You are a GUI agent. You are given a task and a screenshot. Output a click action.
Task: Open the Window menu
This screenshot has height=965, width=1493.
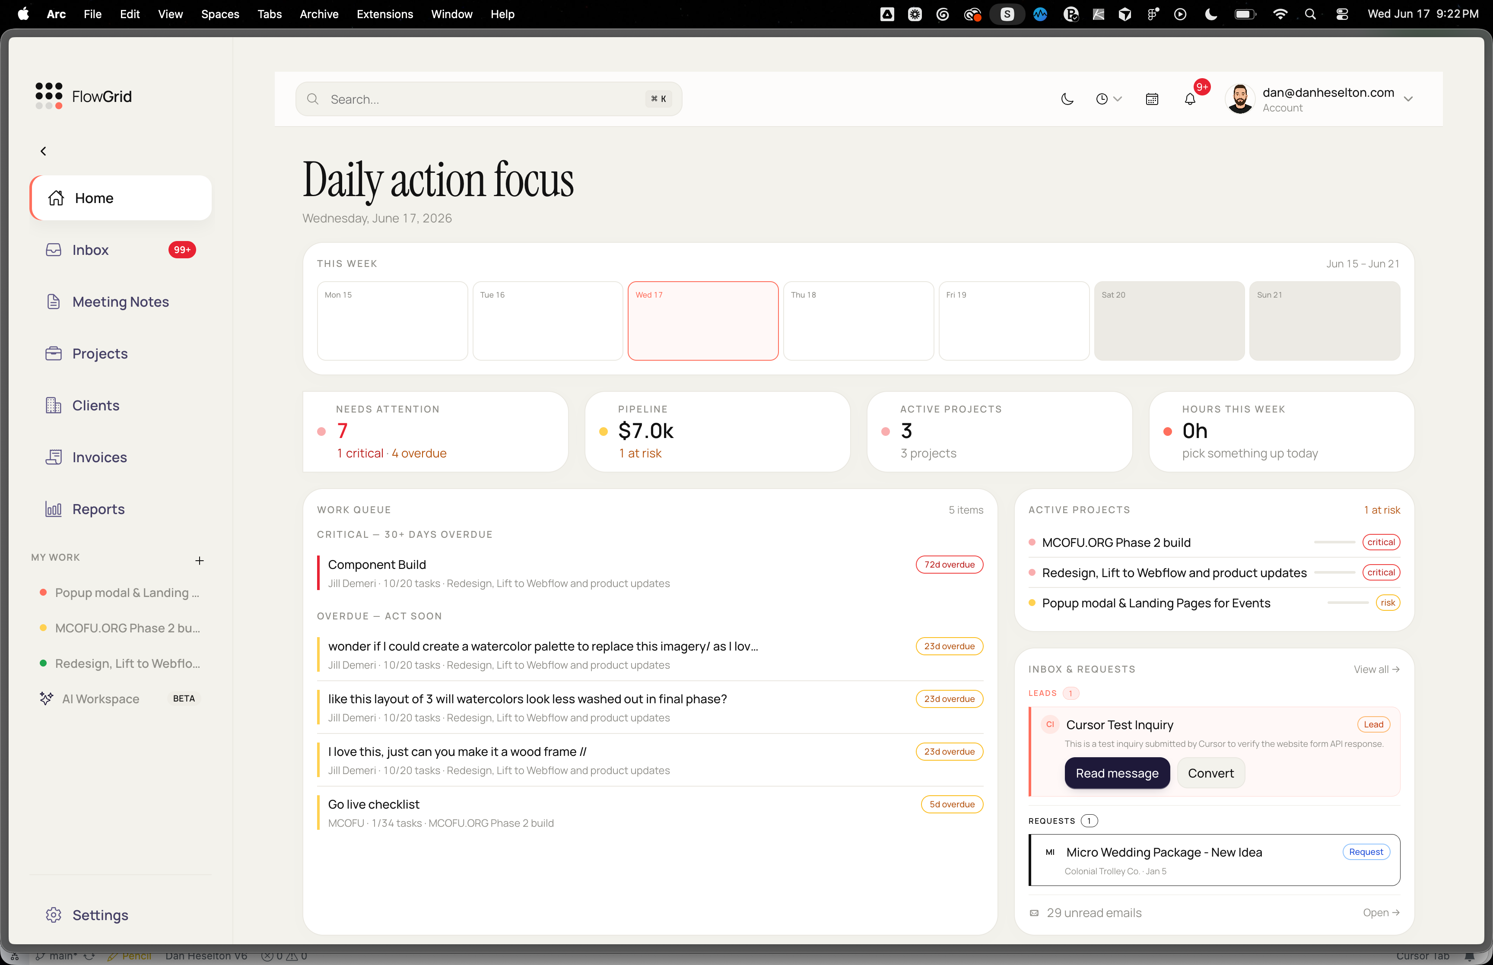pyautogui.click(x=452, y=14)
